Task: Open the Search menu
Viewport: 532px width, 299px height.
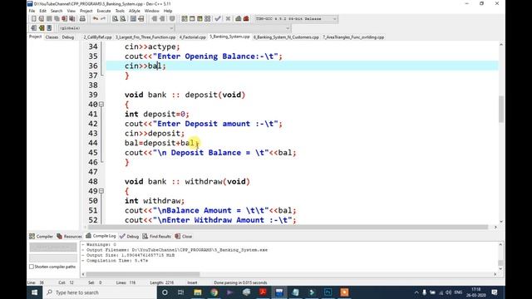Action: pyautogui.click(x=57, y=11)
